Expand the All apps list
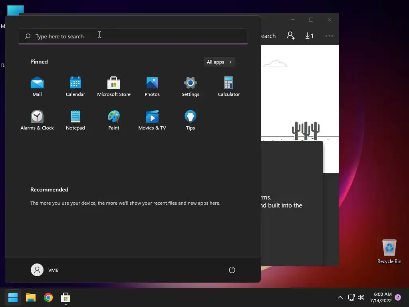The width and height of the screenshot is (409, 307). click(219, 62)
